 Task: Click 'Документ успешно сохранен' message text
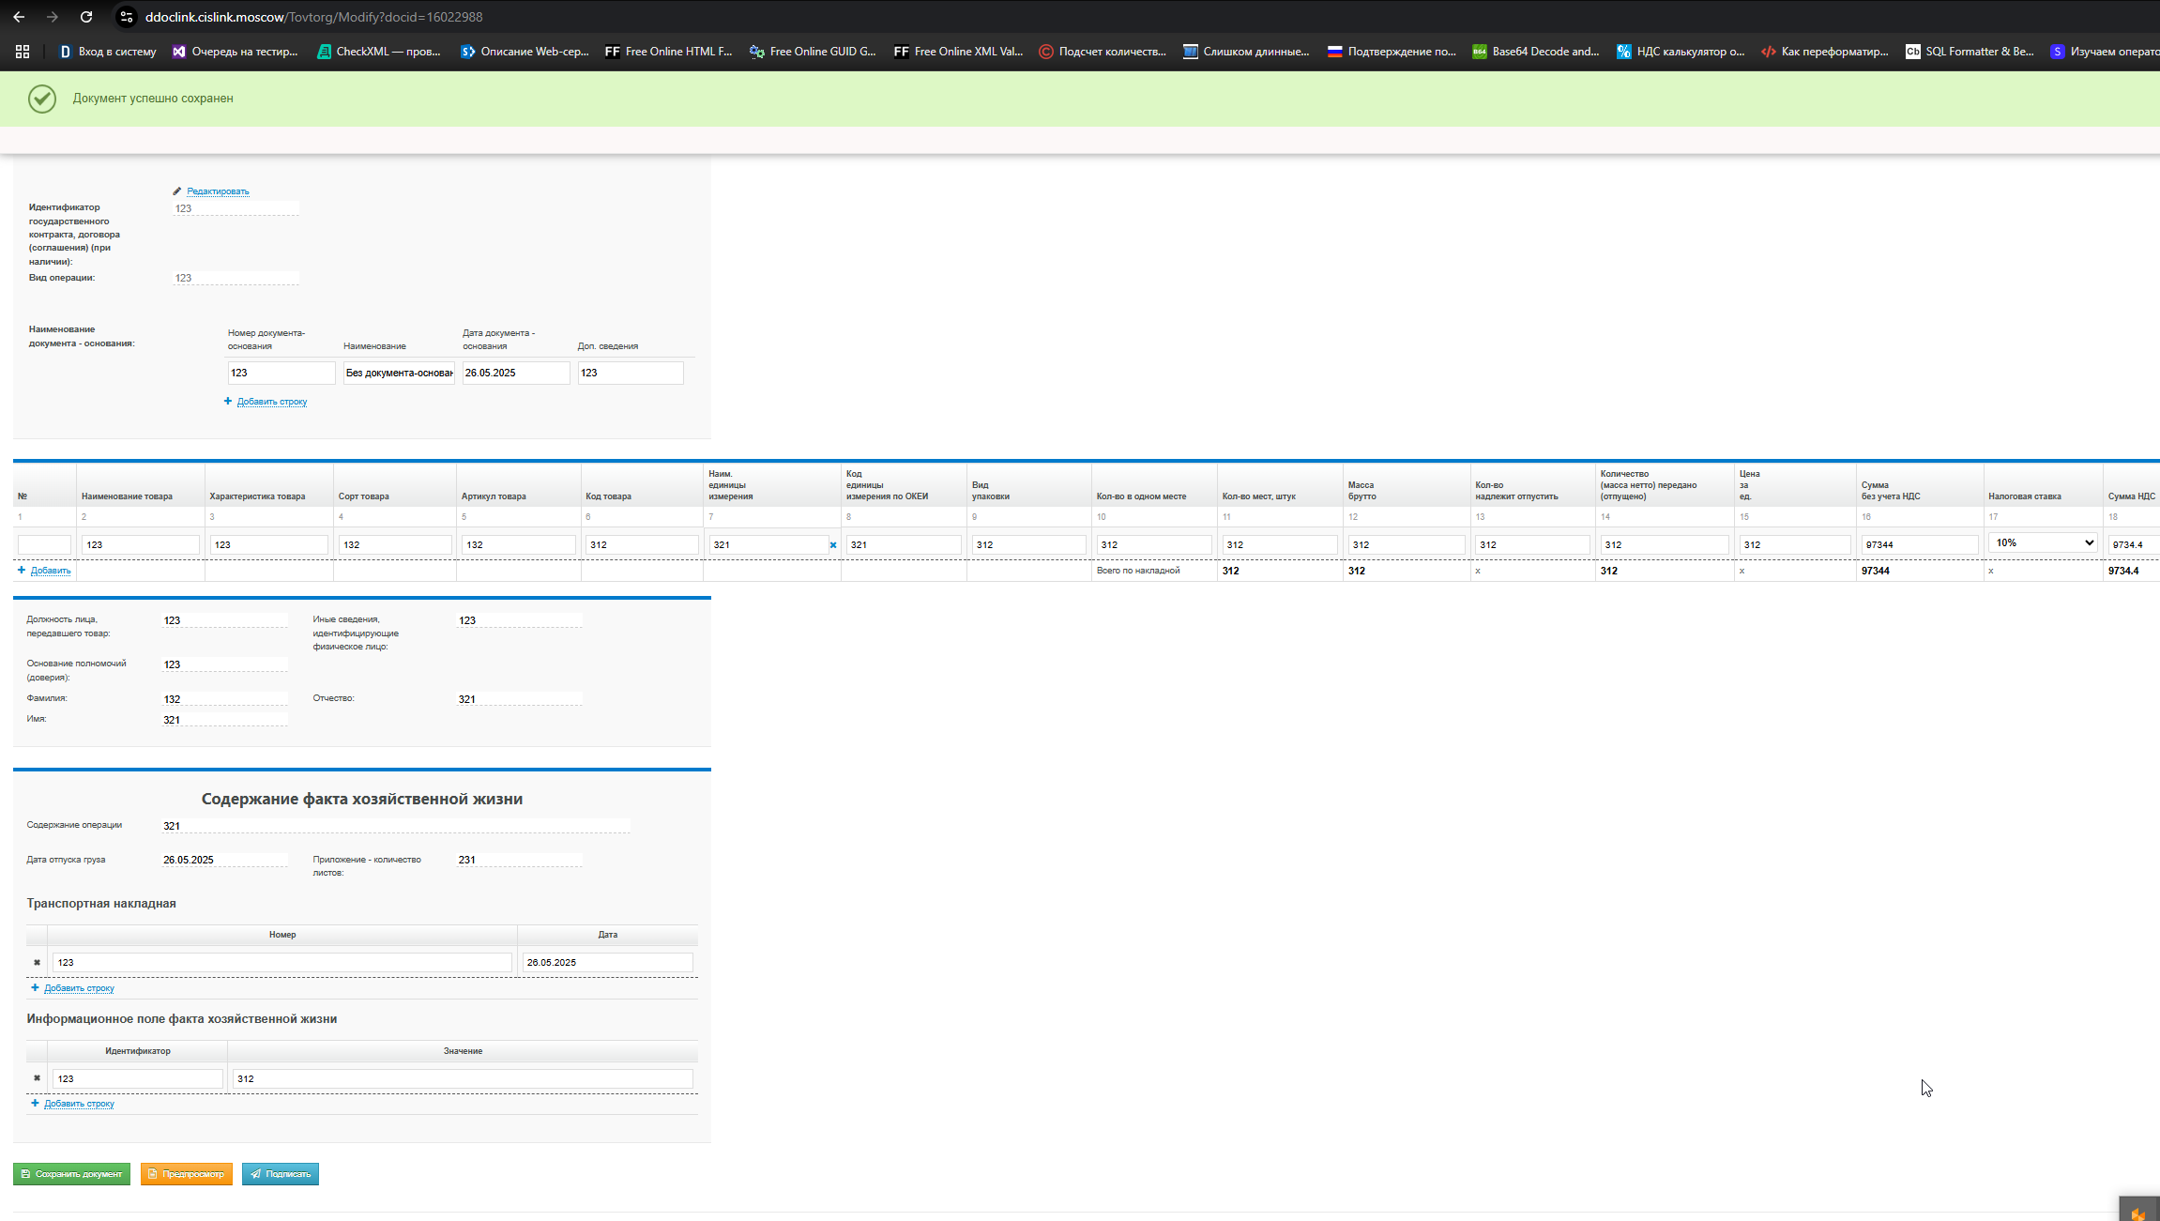pos(153,99)
